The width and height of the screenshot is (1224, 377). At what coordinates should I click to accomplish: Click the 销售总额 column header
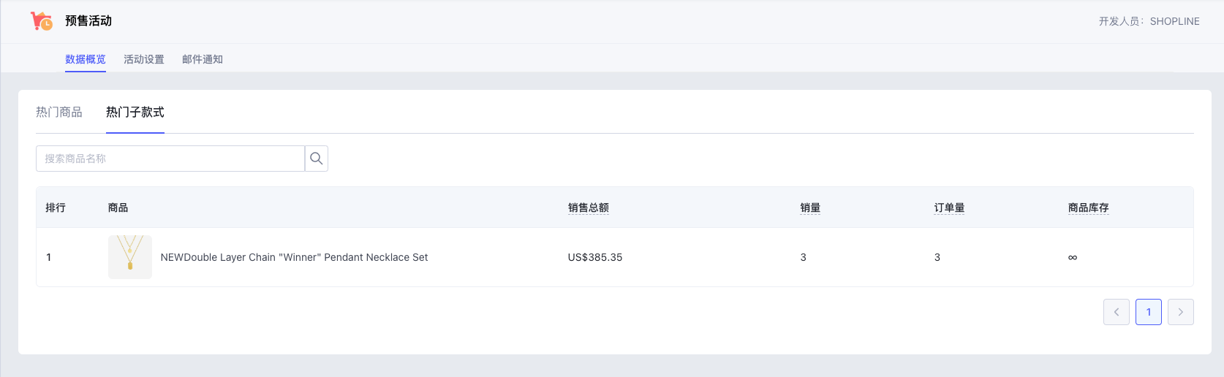(x=589, y=207)
